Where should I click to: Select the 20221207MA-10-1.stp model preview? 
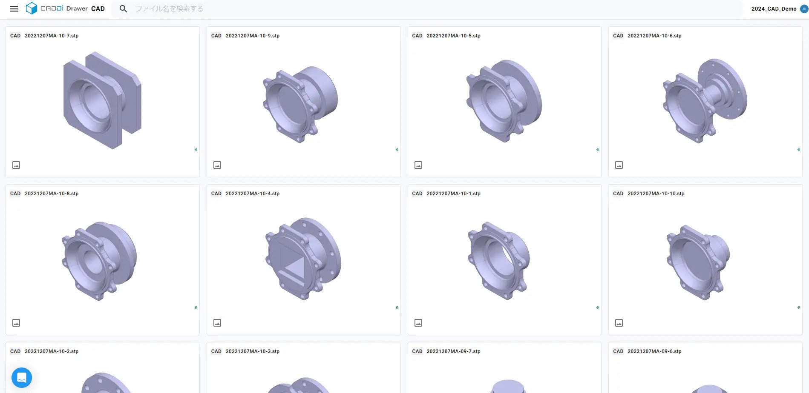(498, 259)
